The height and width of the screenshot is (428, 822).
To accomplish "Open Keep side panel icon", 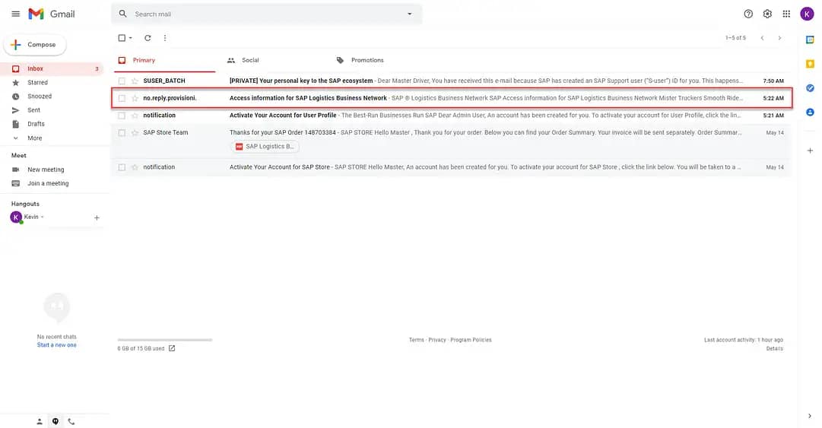I will [810, 64].
